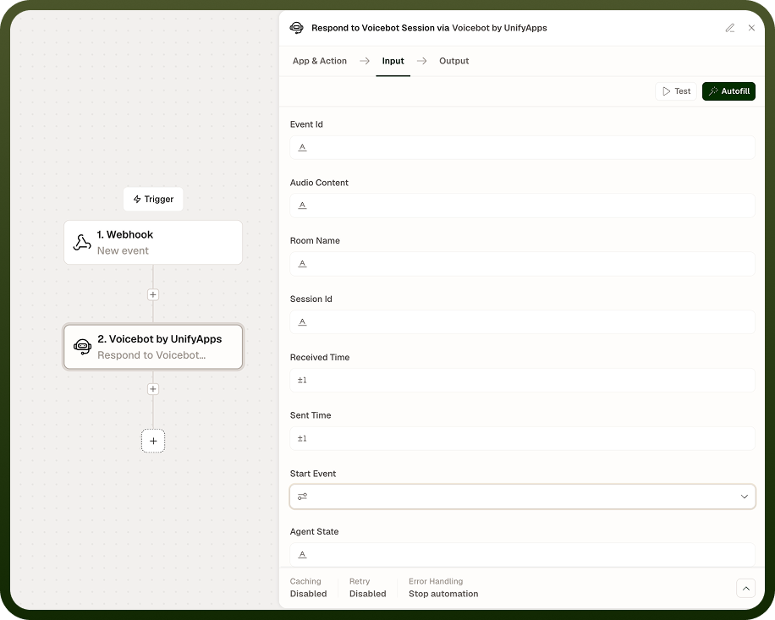Click the Event Id input field
The width and height of the screenshot is (775, 620).
[522, 147]
